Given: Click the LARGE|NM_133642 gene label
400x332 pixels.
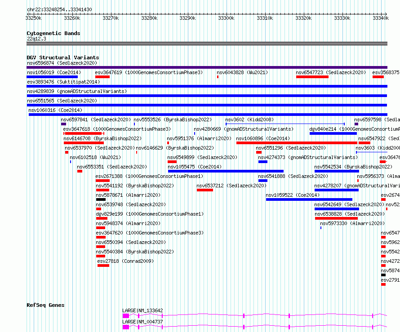Looking at the screenshot, I should [142, 310].
